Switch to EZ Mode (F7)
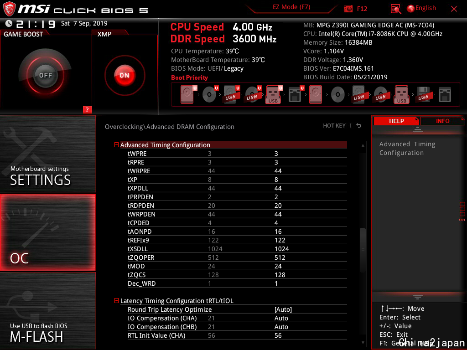The image size is (467, 350). [x=291, y=7]
